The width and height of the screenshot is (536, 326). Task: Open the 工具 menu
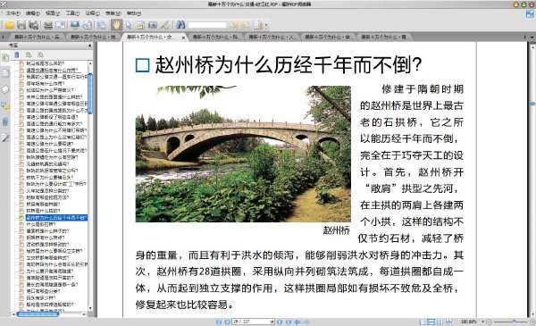click(72, 13)
